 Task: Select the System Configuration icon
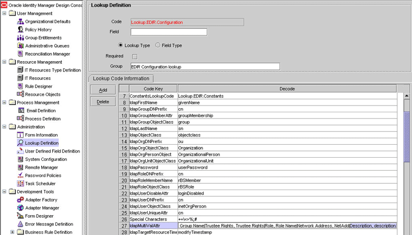20,159
